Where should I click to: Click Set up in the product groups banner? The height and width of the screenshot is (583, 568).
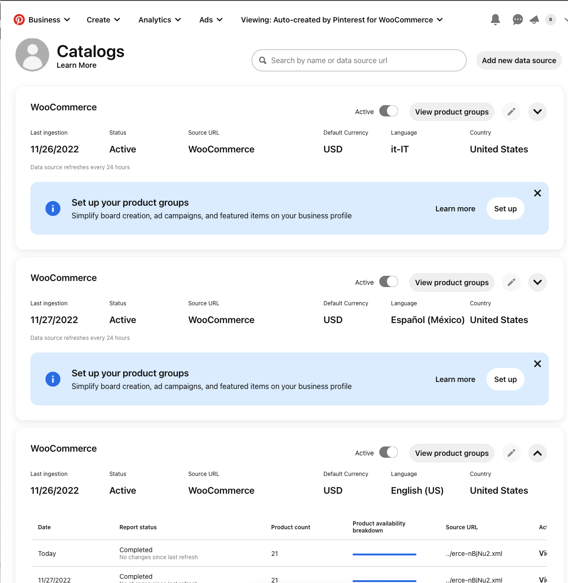point(505,209)
